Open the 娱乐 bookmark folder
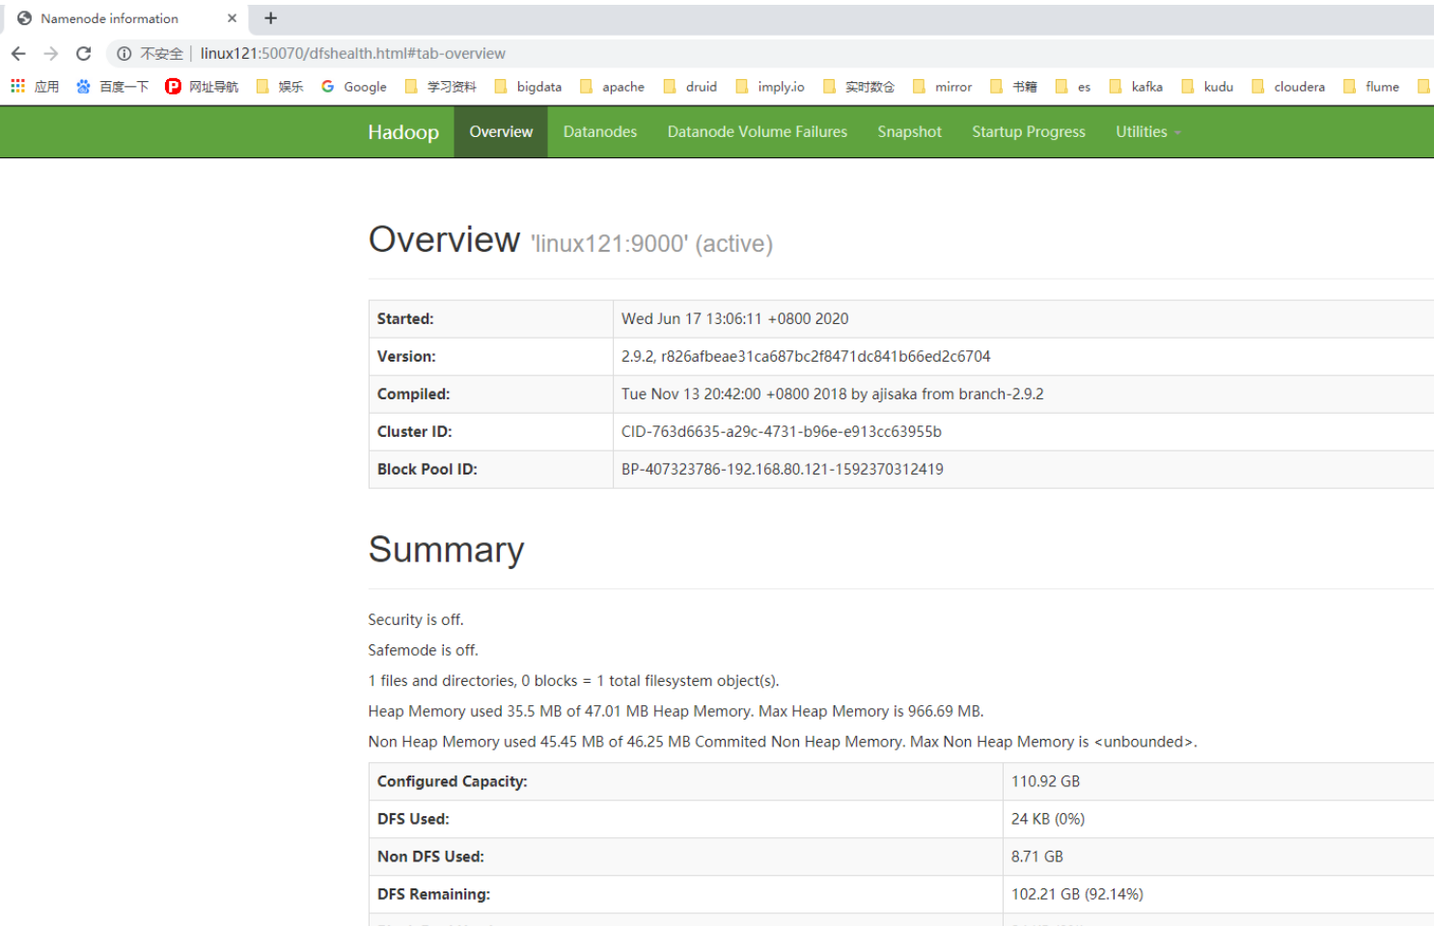 (280, 86)
